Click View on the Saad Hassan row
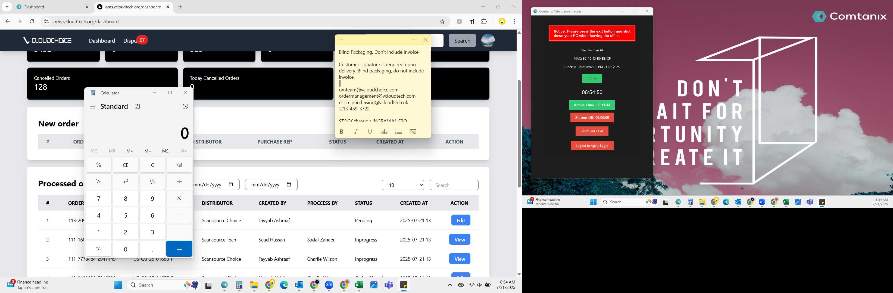The width and height of the screenshot is (893, 293). (x=460, y=239)
